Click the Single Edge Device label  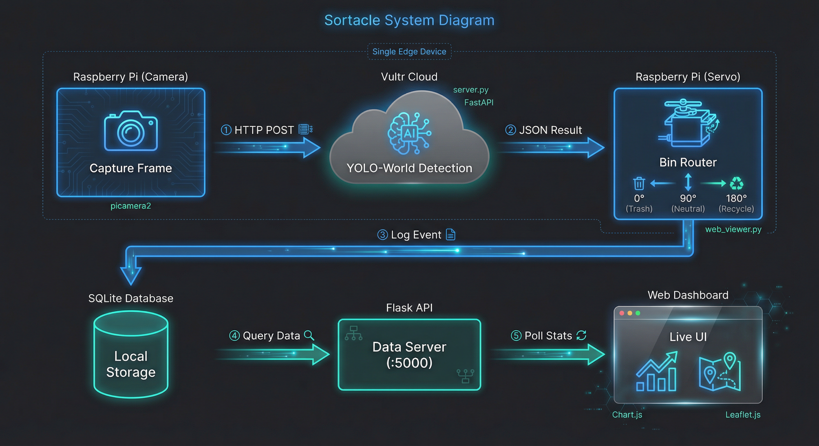409,51
